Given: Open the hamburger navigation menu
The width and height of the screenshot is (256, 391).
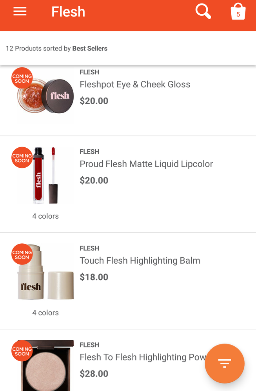Looking at the screenshot, I should click(x=20, y=11).
